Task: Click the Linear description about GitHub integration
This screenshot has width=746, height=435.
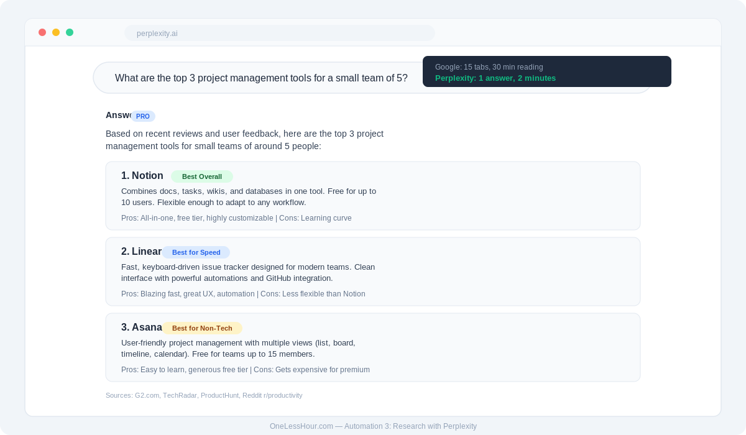Action: tap(248, 273)
